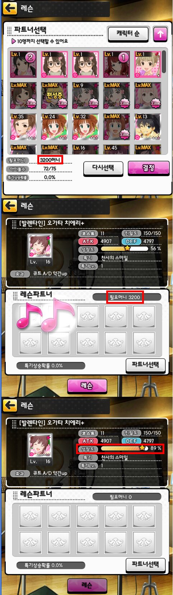Viewport: 173px width, 595px height.
Task: Choose the Lv.24 character card
Action: [x=55, y=127]
